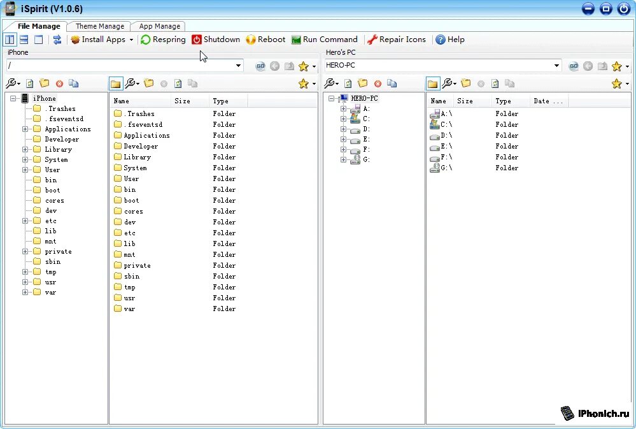The height and width of the screenshot is (429, 636).
Task: Select the File Manage tab
Action: click(39, 26)
